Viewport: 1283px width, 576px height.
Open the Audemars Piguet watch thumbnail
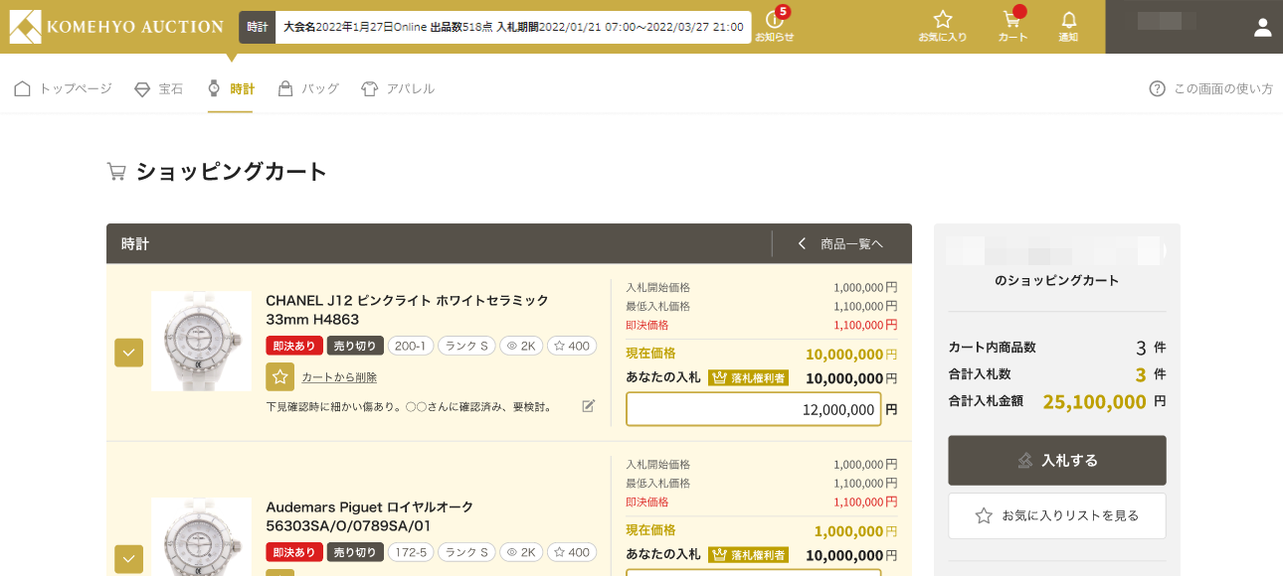(x=201, y=536)
